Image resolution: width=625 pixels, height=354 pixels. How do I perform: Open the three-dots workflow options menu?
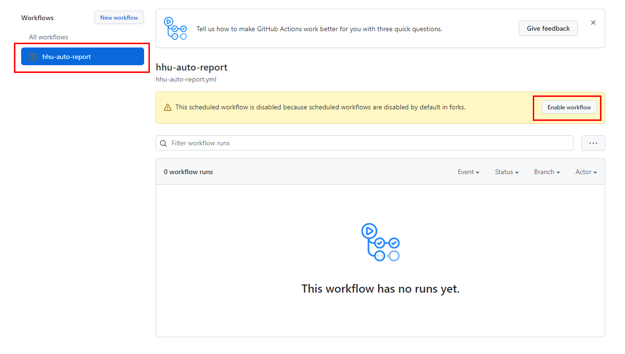click(x=593, y=143)
